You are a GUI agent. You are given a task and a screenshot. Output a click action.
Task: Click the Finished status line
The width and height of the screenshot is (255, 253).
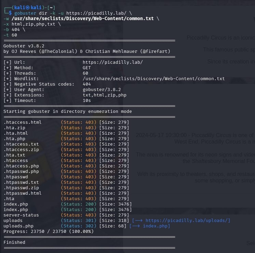pos(14,242)
